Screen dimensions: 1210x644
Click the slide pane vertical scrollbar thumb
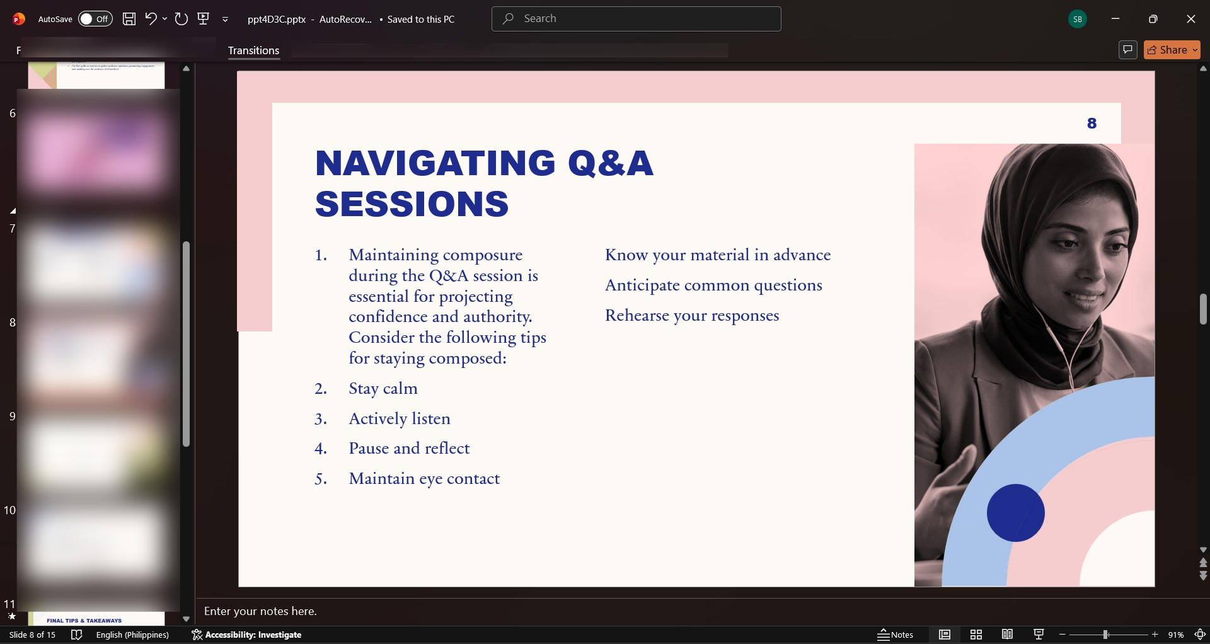(1203, 309)
